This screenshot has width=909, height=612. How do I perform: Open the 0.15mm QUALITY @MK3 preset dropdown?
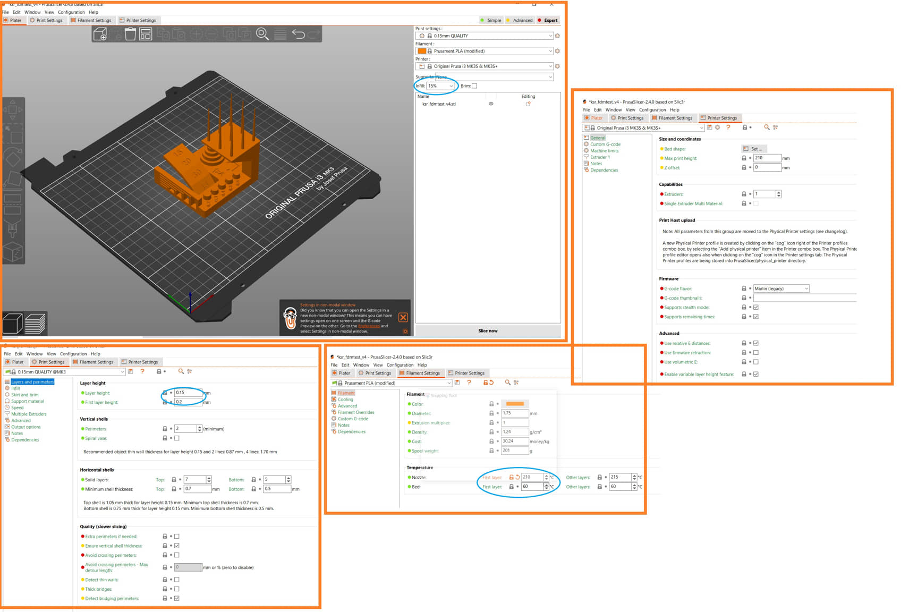[x=64, y=372]
